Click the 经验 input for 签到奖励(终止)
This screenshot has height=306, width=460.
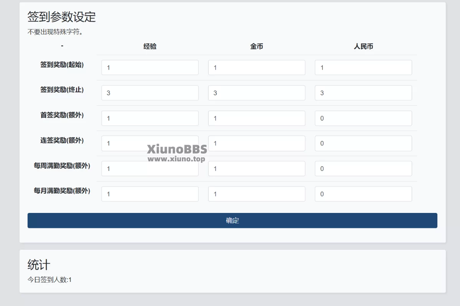pyautogui.click(x=149, y=92)
